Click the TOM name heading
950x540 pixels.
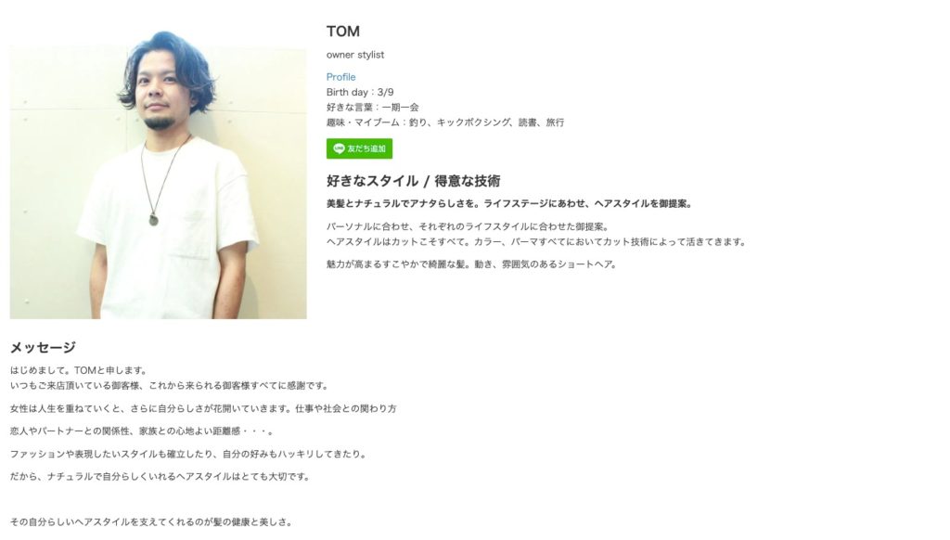343,31
